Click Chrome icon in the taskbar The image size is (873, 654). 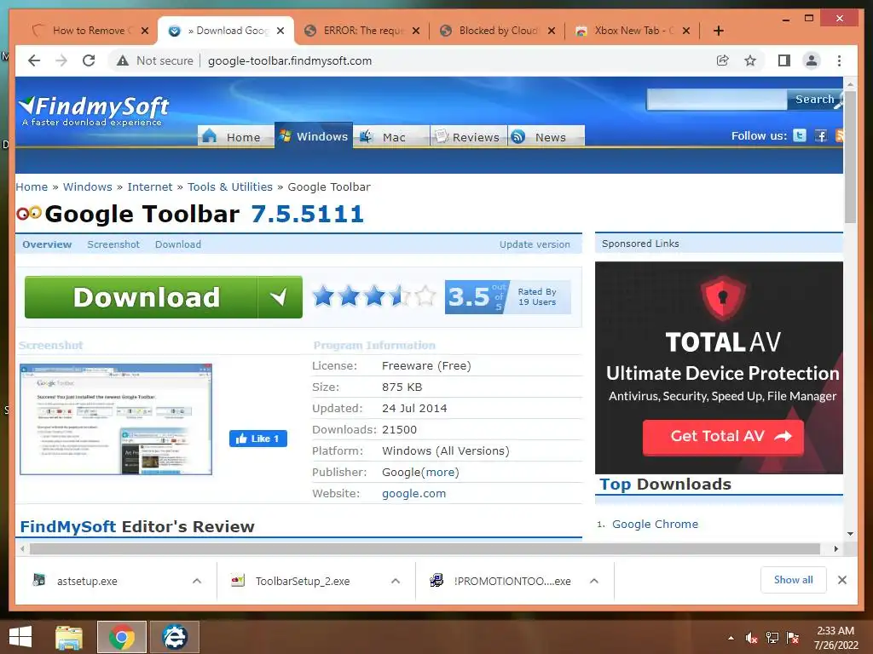click(x=122, y=637)
